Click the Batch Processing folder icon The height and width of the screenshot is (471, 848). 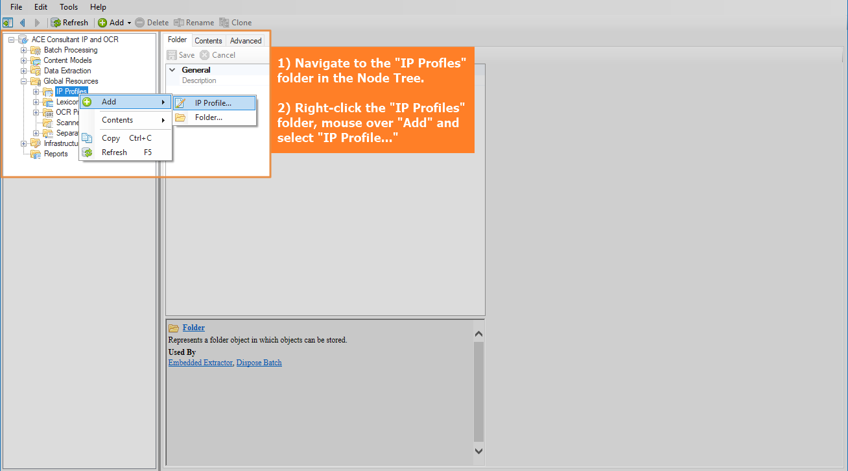36,50
